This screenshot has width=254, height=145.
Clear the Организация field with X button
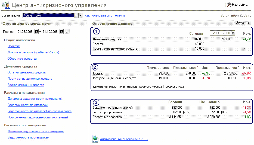click(80, 15)
